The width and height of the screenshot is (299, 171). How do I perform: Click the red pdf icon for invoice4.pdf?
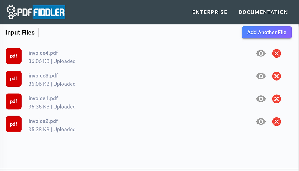(13, 56)
